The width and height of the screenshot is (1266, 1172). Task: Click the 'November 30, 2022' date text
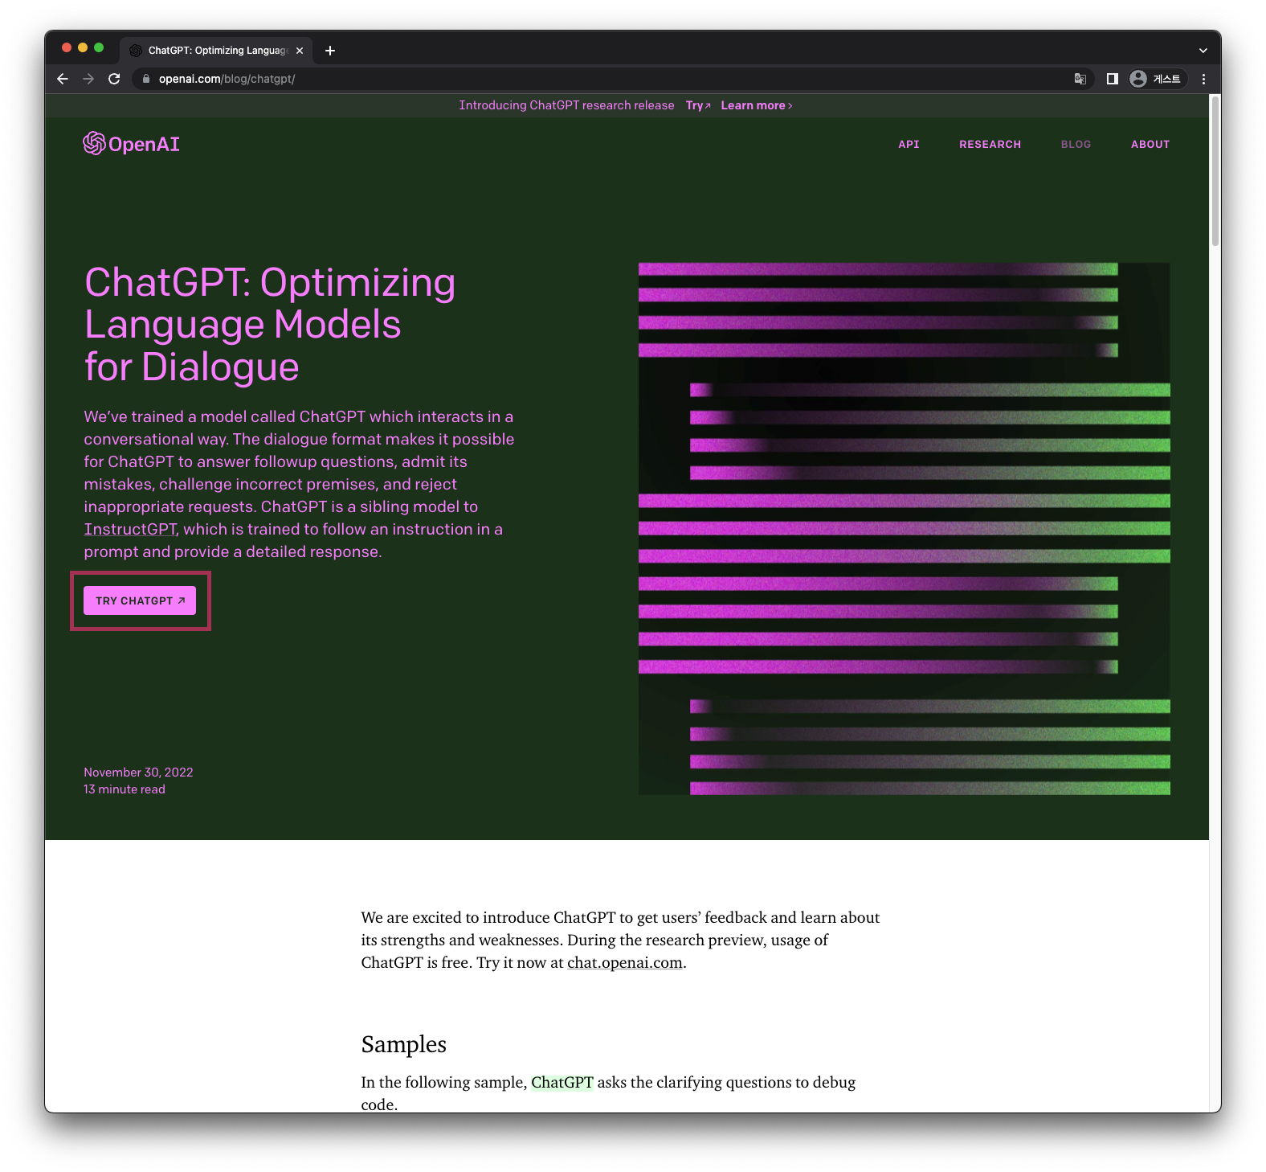pyautogui.click(x=138, y=772)
